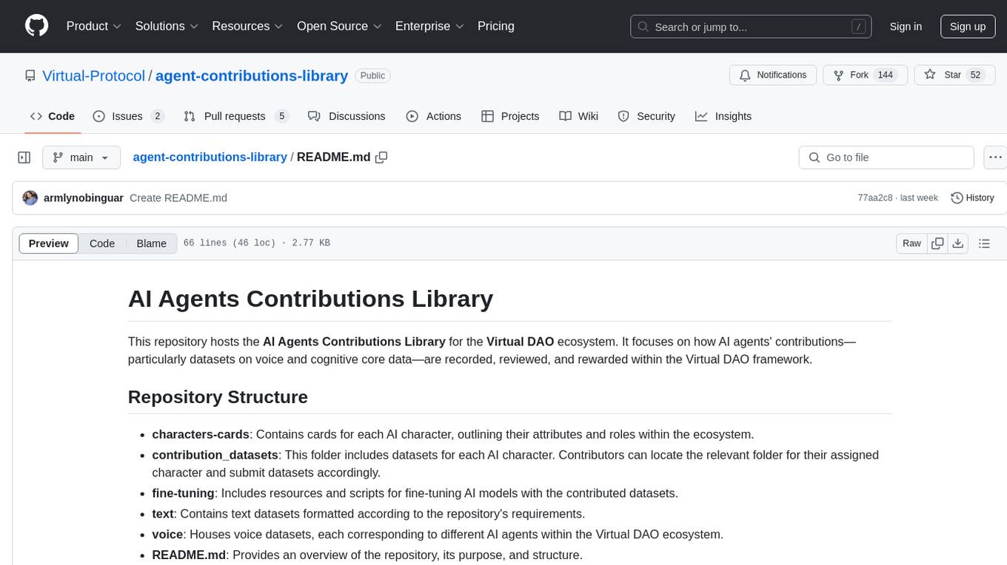This screenshot has width=1007, height=565.
Task: View the file History
Action: click(972, 198)
